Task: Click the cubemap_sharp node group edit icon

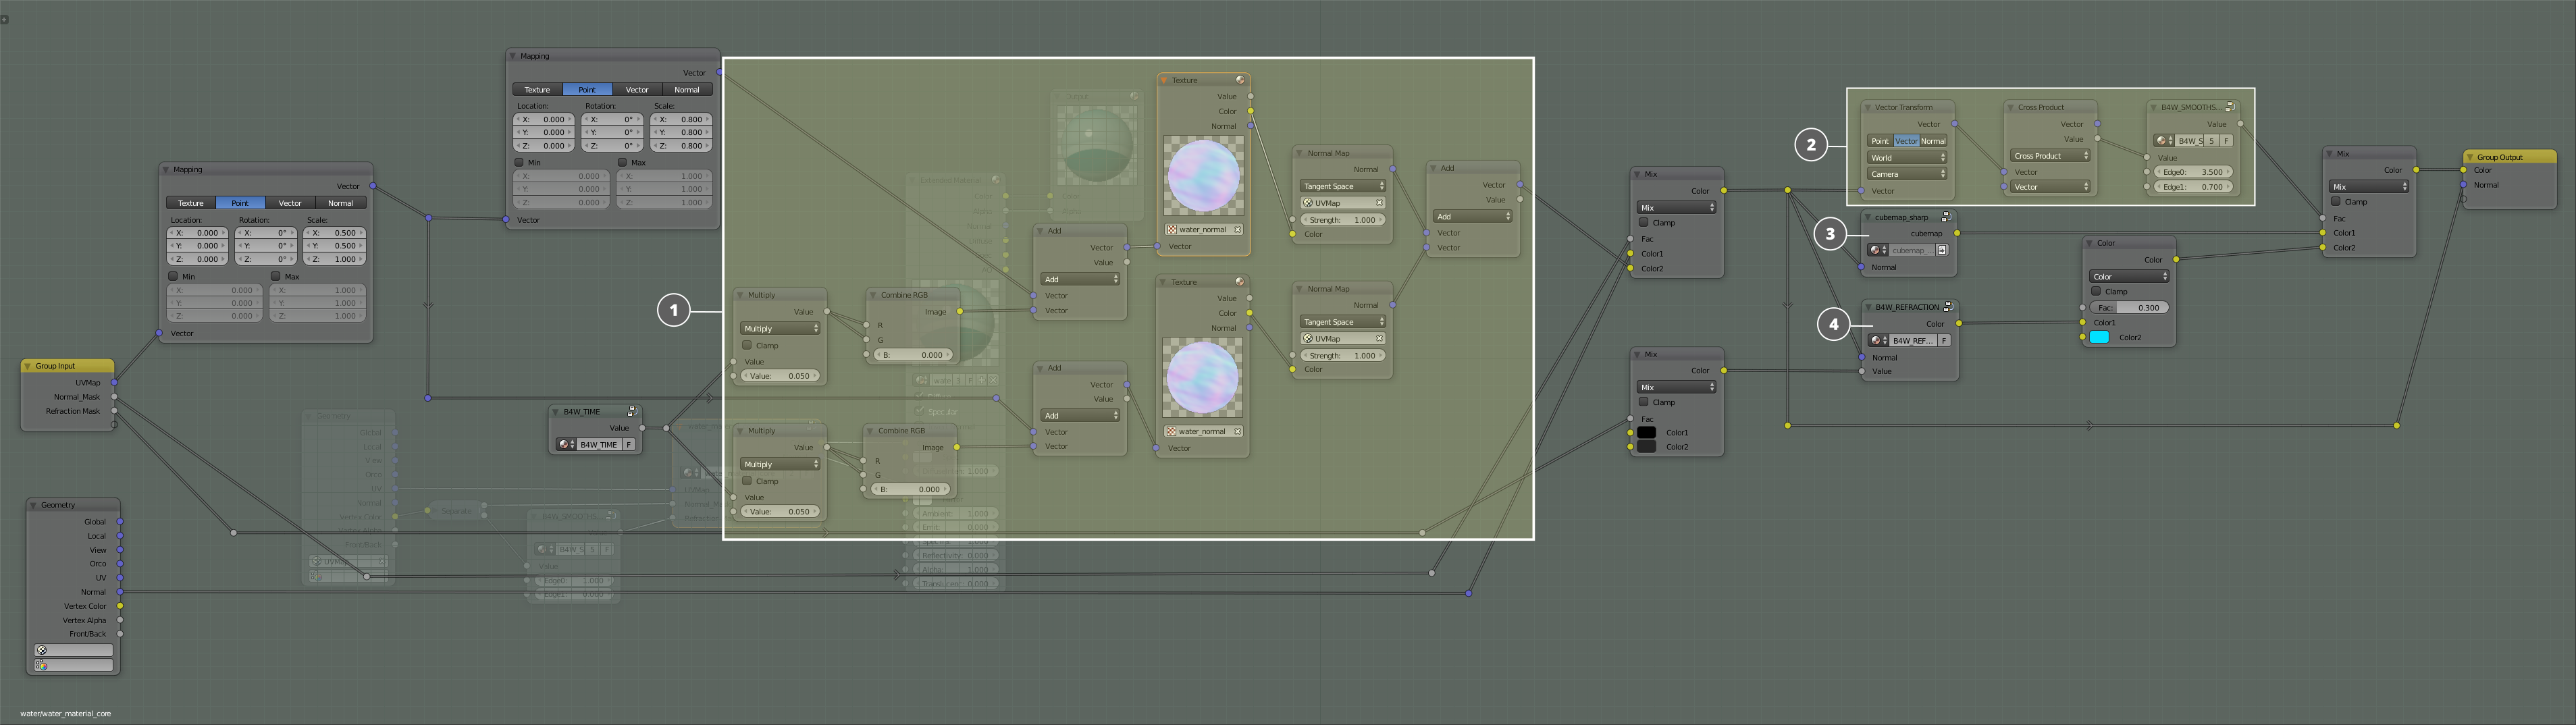Action: 1946,217
